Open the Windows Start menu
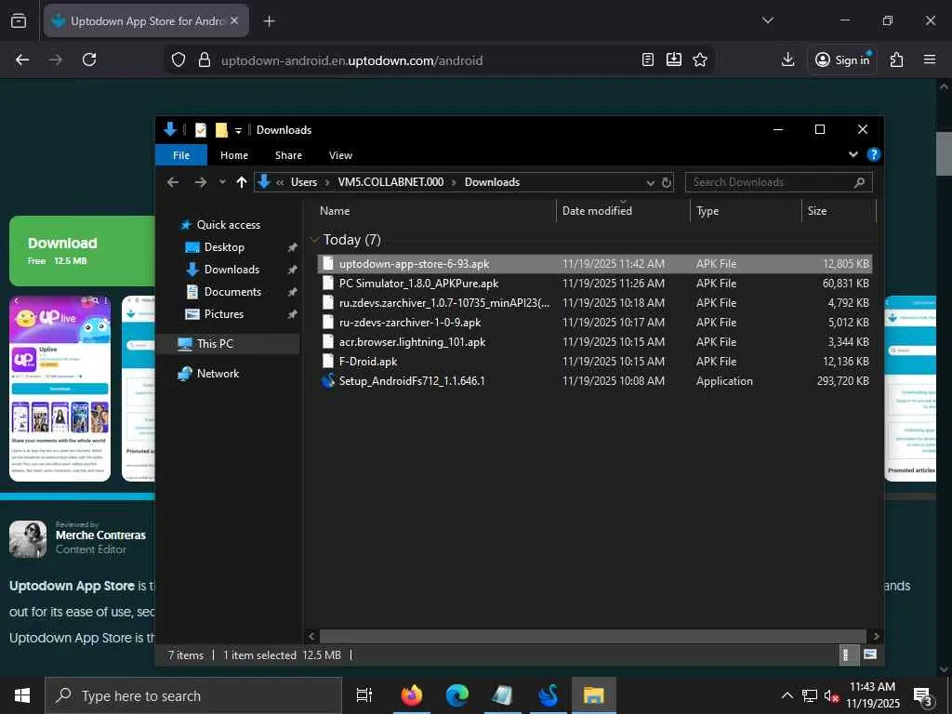Viewport: 952px width, 714px height. 22,695
